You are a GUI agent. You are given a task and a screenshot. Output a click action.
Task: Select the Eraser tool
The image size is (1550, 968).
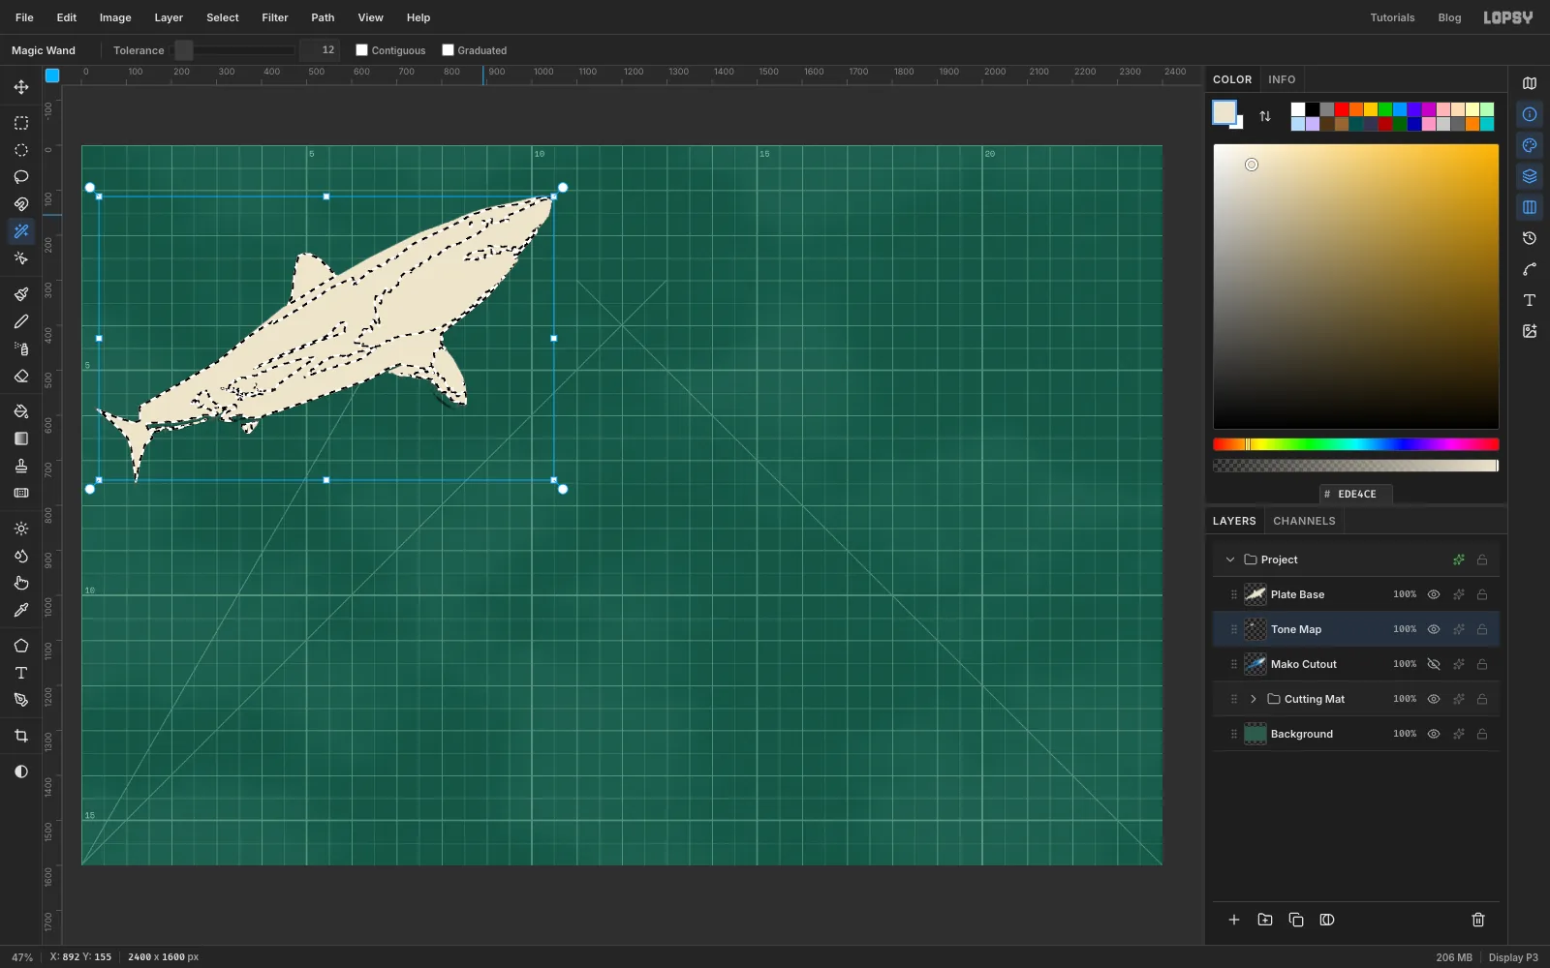click(21, 376)
